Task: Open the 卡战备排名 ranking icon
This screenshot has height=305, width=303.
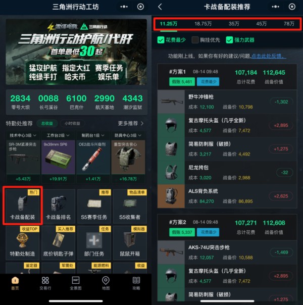Action: coord(59,206)
